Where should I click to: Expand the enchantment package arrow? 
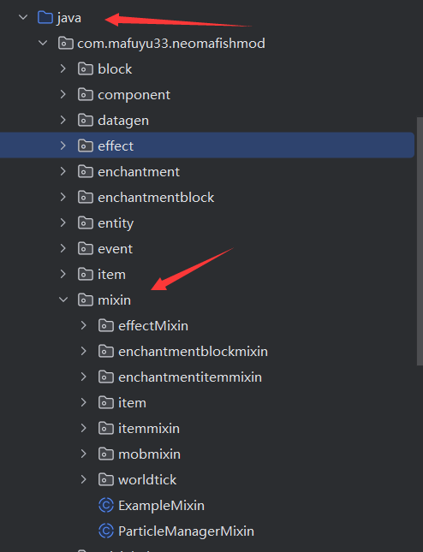tap(63, 171)
